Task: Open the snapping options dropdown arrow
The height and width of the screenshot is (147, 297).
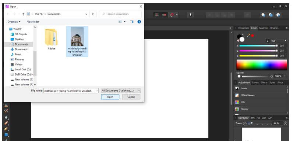Action: tap(177, 15)
